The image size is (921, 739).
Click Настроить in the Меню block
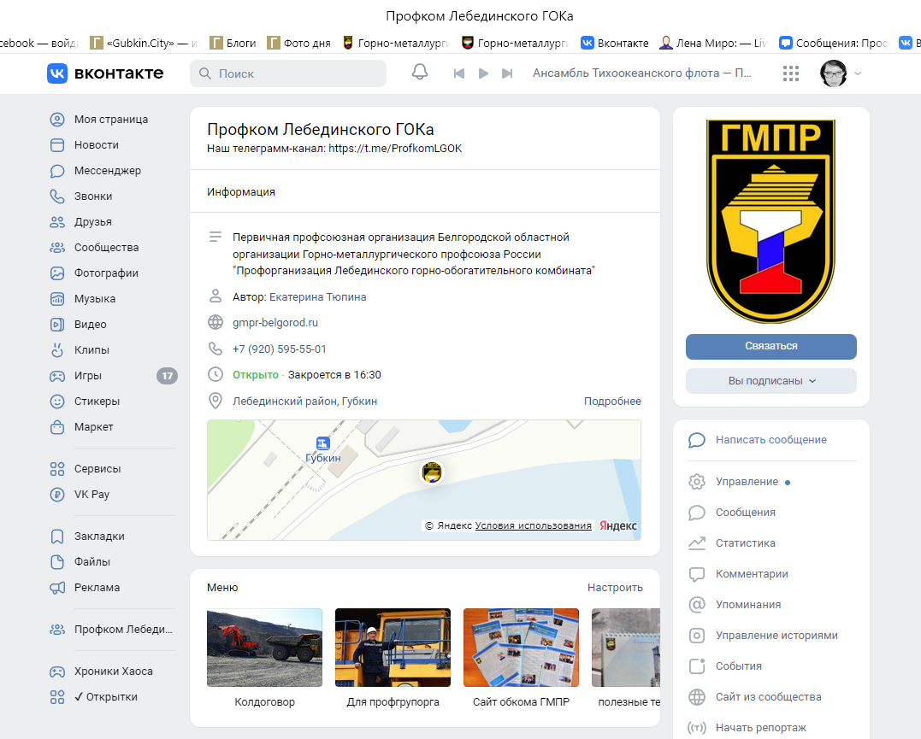(x=615, y=588)
